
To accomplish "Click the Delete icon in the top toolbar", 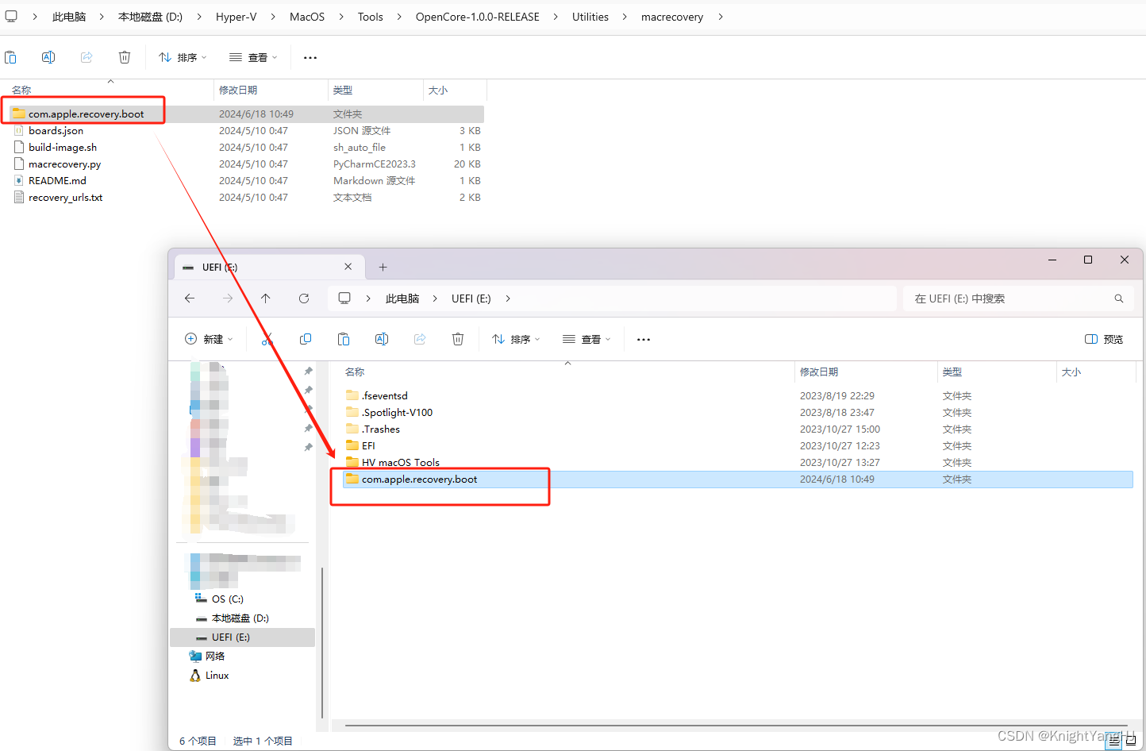I will [x=124, y=56].
